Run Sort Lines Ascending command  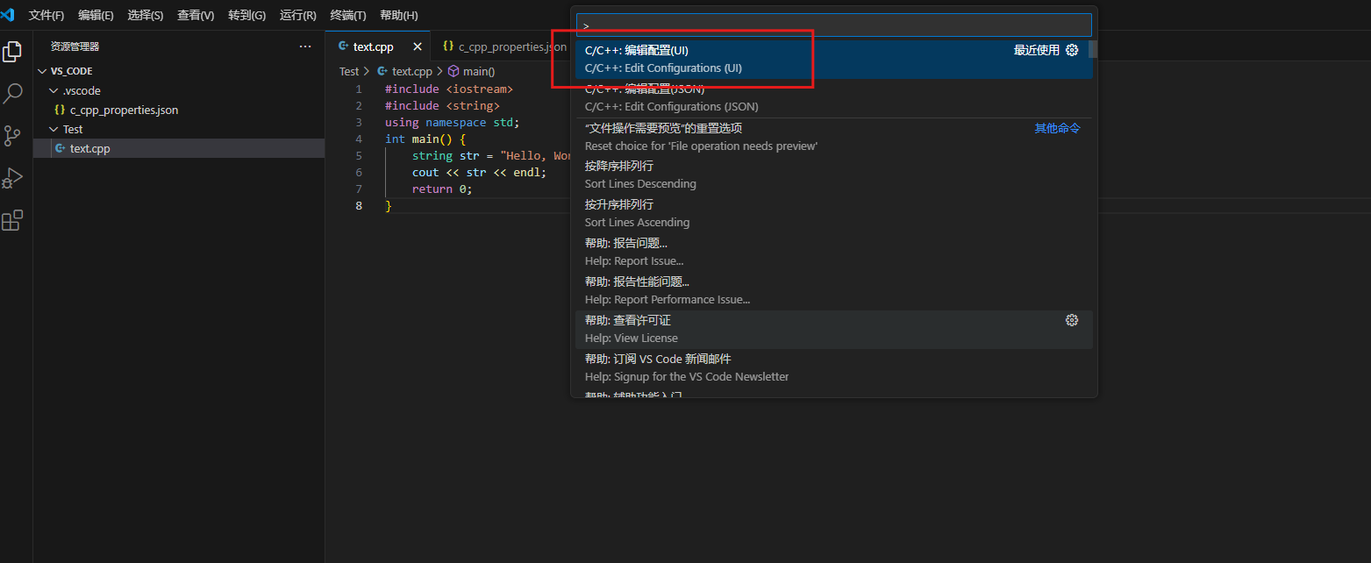click(x=833, y=213)
